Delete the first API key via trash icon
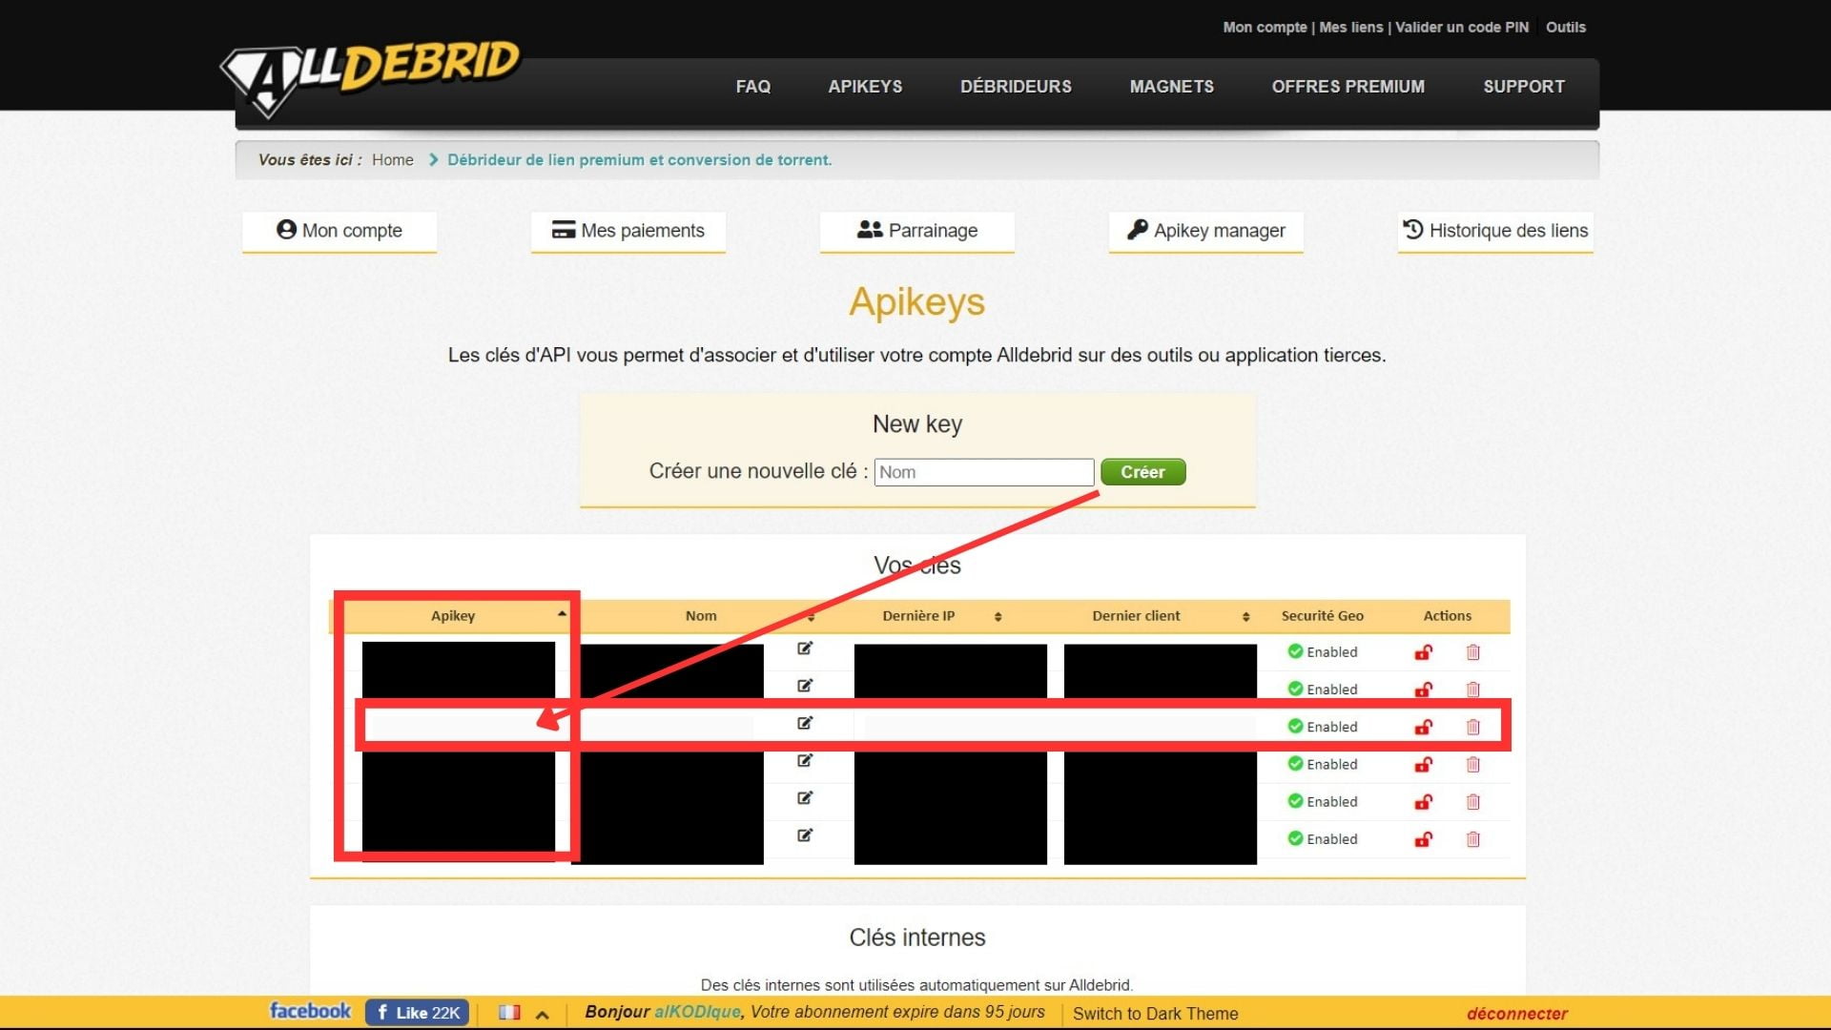Screen dimensions: 1831x1030 [1473, 651]
